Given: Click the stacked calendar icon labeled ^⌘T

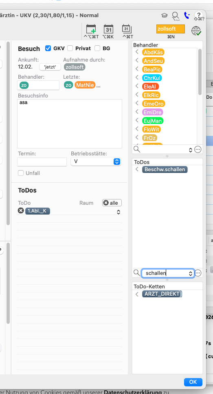Looking at the screenshot, I should click(127, 29).
